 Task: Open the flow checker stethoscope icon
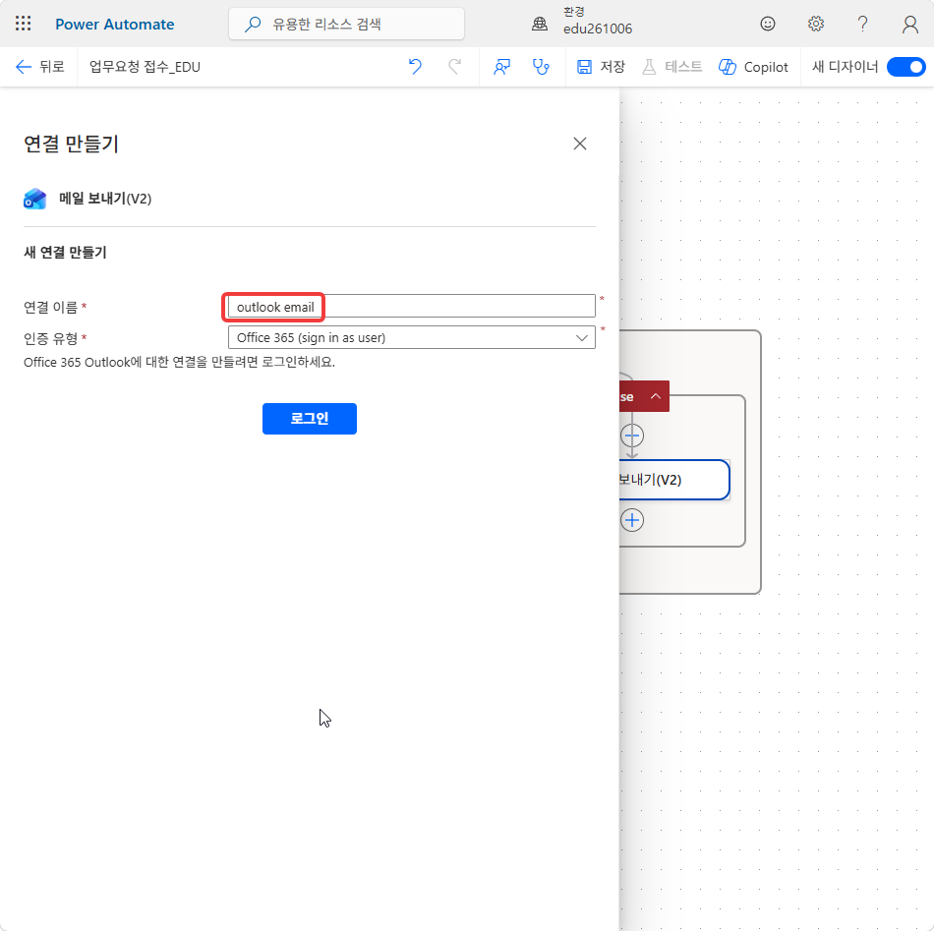coord(541,67)
